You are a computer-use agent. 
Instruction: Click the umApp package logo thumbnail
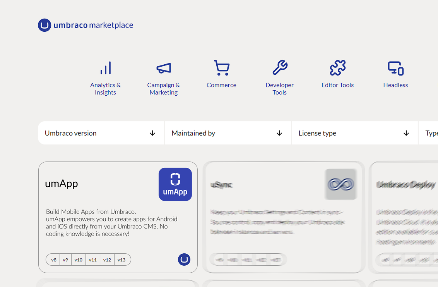175,184
